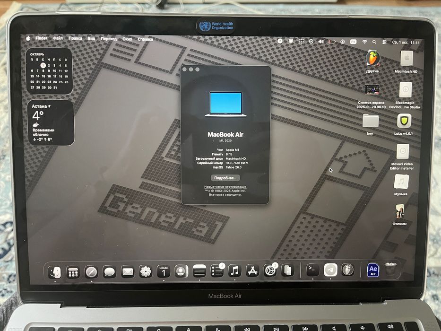The image size is (441, 331).
Task: Open iPhone Mirroring icon in Dock
Action: point(288,270)
